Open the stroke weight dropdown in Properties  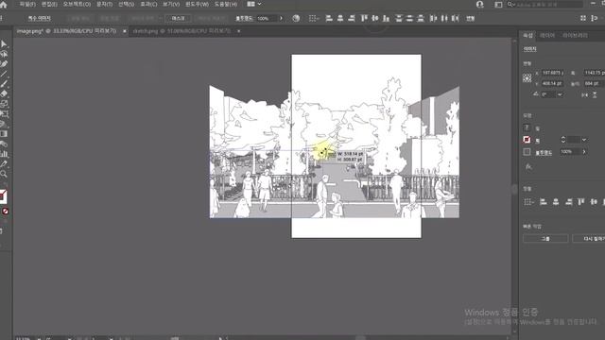coord(584,140)
